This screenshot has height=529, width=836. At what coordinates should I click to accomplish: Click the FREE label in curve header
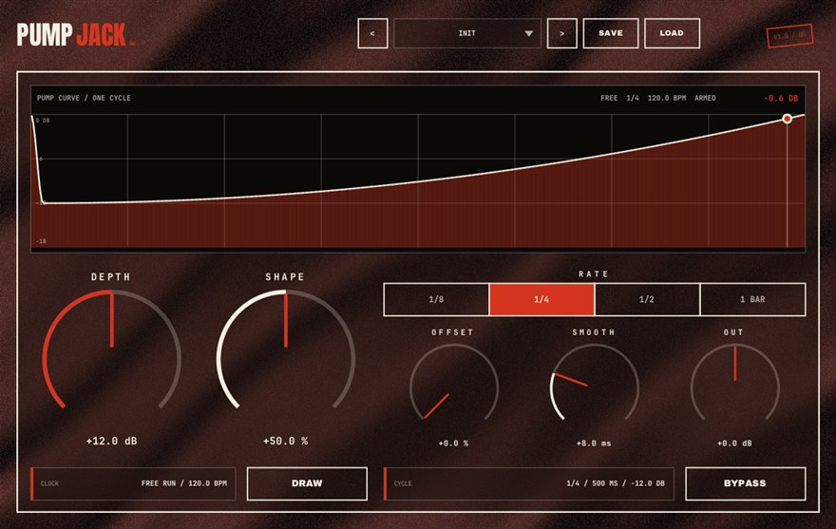[x=609, y=98]
